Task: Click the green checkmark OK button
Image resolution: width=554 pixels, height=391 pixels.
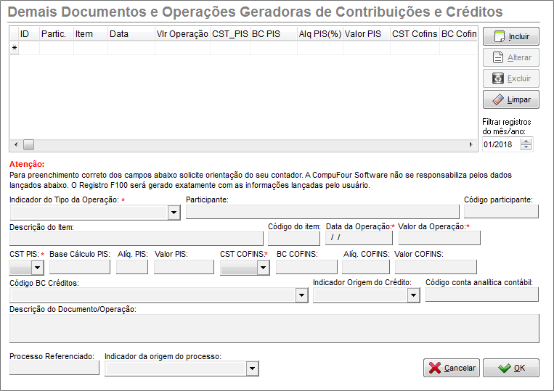Action: (510, 368)
